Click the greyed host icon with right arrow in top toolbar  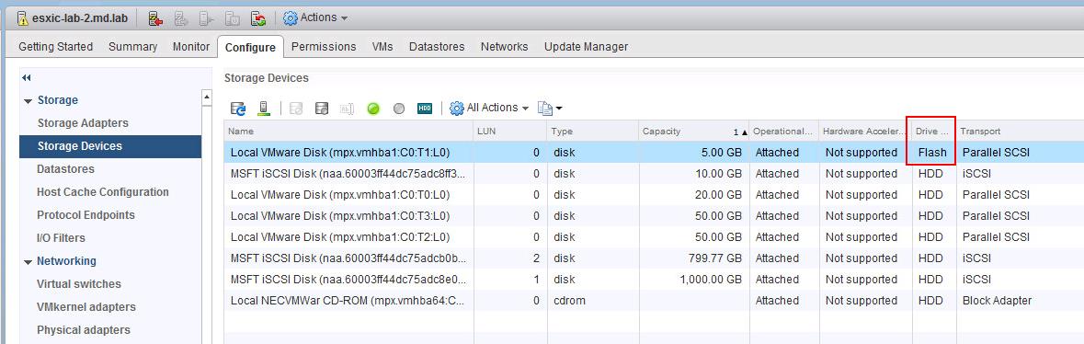[180, 18]
